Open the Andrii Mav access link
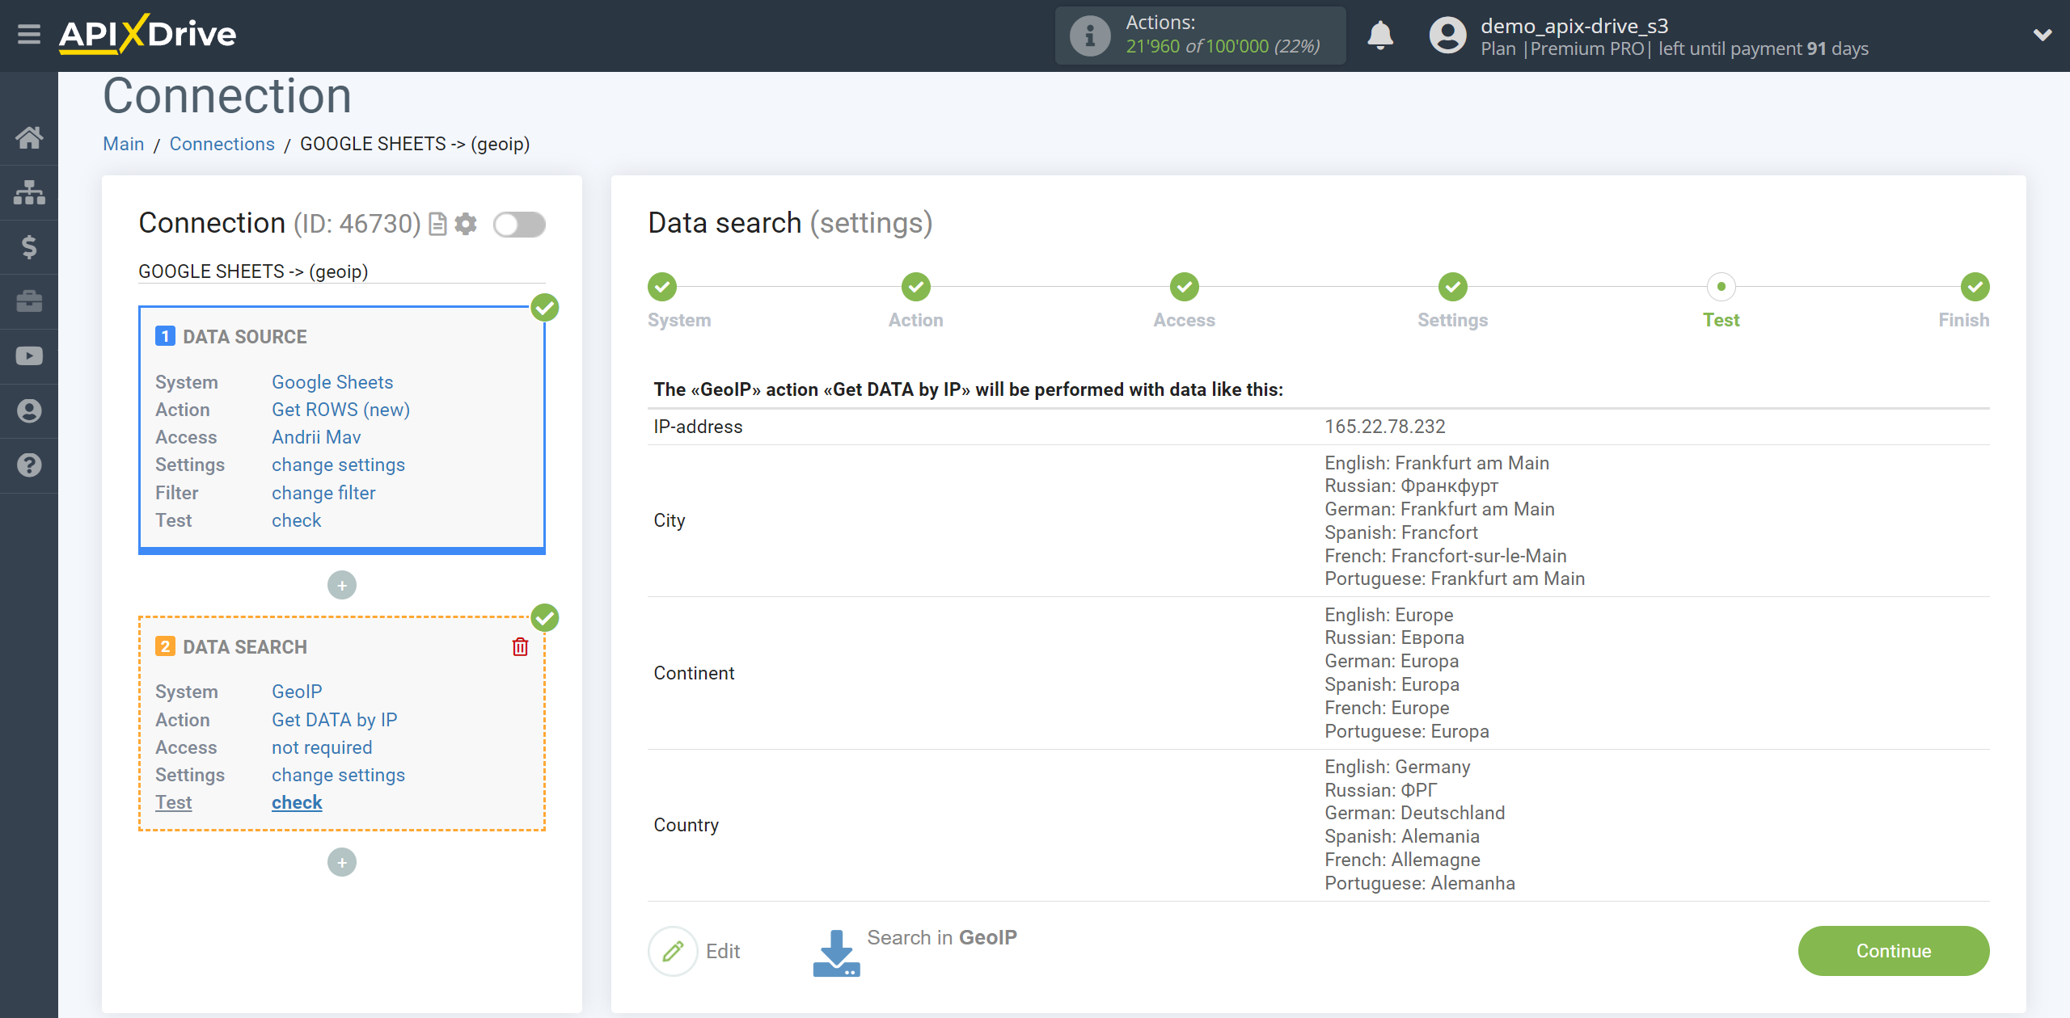The width and height of the screenshot is (2070, 1018). [x=316, y=437]
